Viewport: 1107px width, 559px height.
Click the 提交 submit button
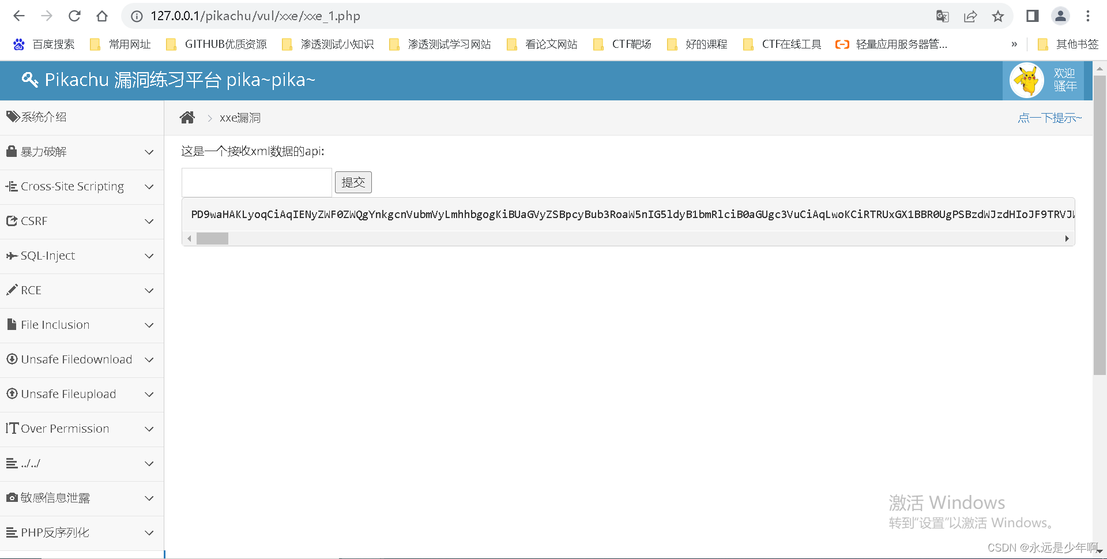[x=353, y=182]
